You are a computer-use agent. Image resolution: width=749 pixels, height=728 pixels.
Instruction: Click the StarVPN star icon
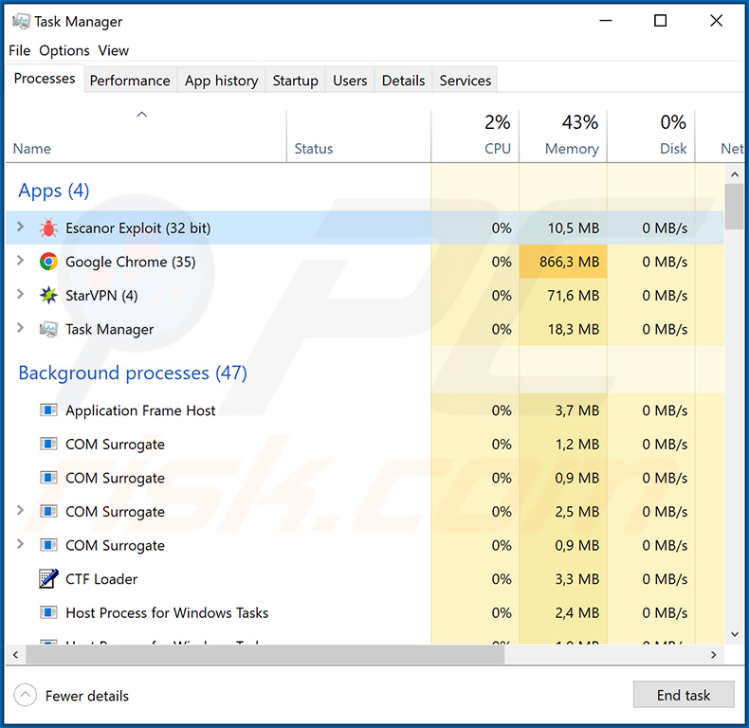click(48, 296)
